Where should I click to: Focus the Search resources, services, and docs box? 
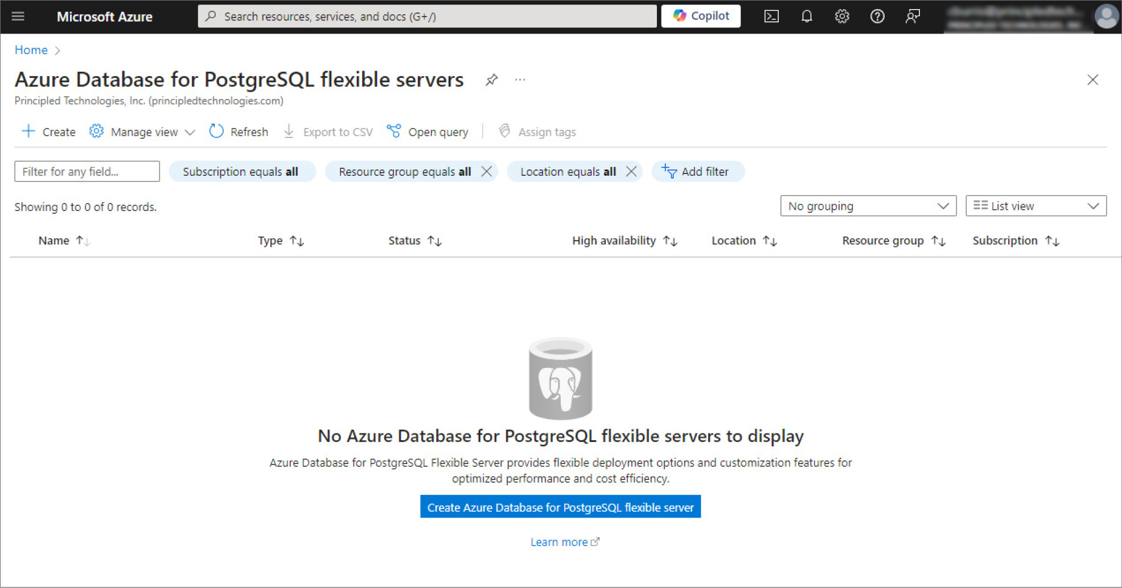pos(427,16)
